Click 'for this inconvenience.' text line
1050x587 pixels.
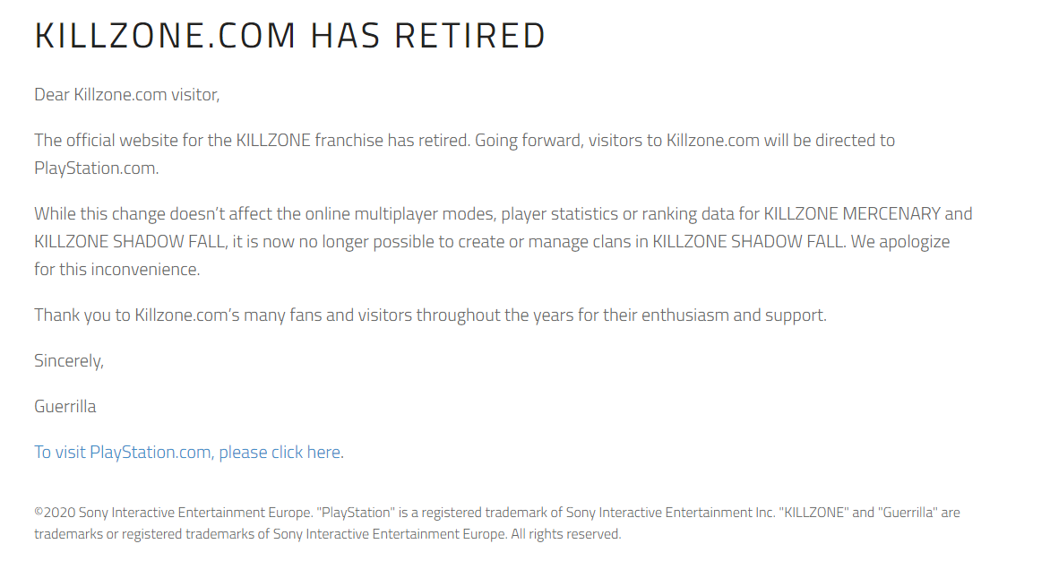click(117, 270)
